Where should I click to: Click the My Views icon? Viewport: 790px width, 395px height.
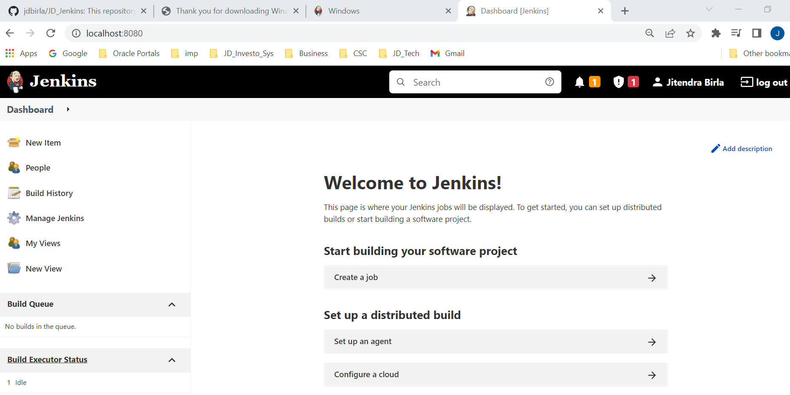[x=14, y=243]
